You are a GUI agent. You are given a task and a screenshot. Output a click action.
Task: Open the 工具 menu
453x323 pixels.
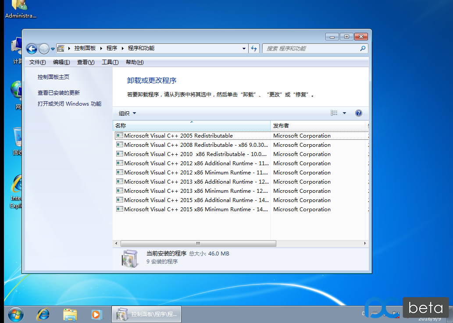[x=111, y=62]
